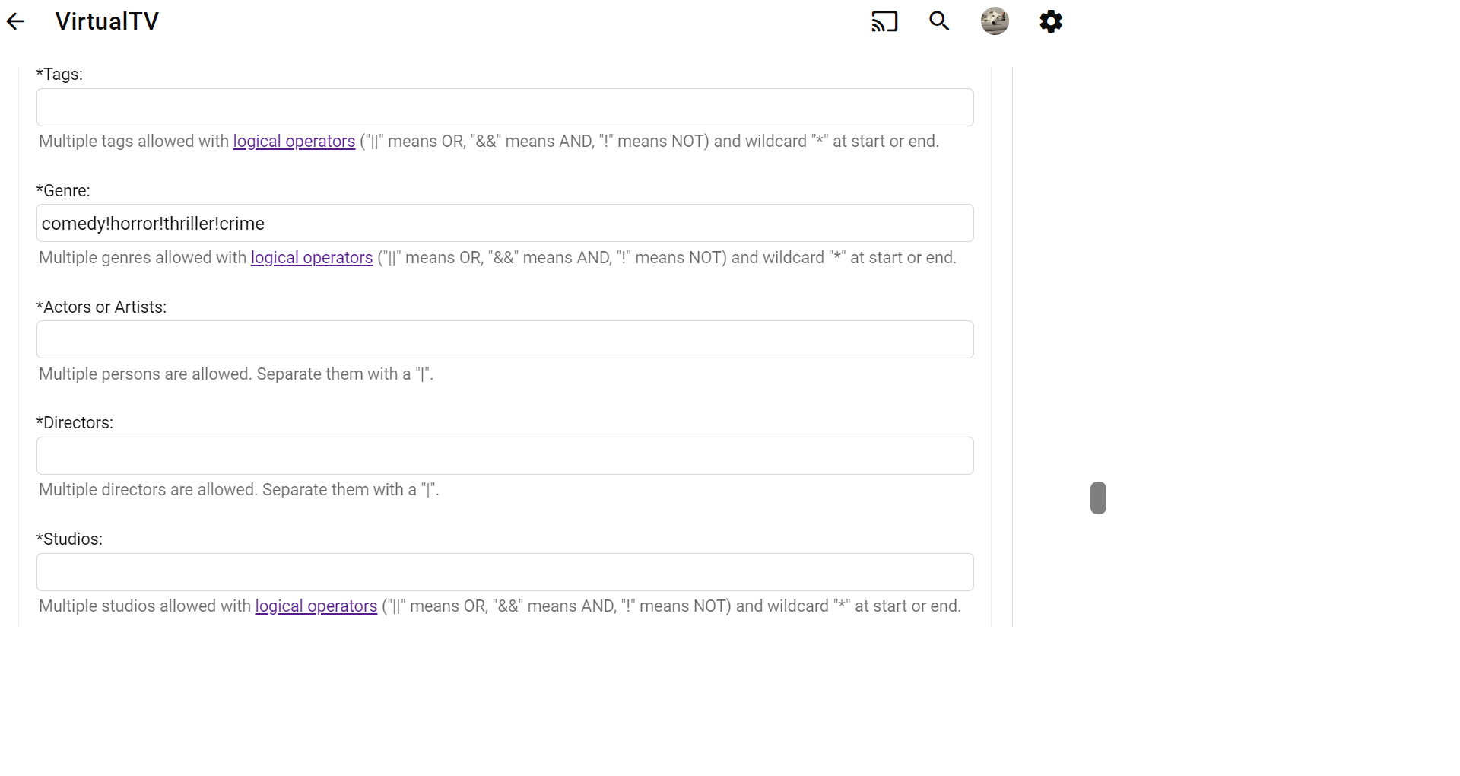Open the user avatar menu
The height and width of the screenshot is (776, 1460).
tap(995, 21)
